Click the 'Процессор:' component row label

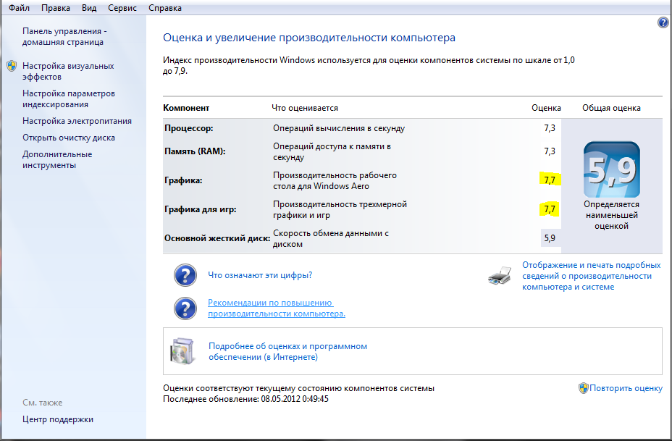tap(188, 129)
